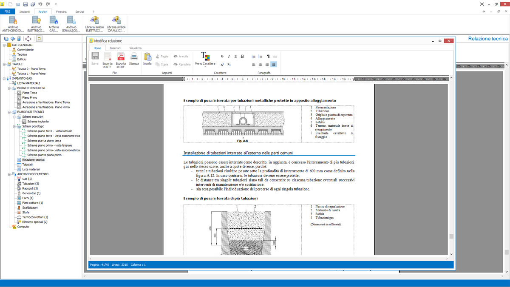The width and height of the screenshot is (510, 287).
Task: Select Home tab in Modifica relazione
Action: pyautogui.click(x=97, y=48)
